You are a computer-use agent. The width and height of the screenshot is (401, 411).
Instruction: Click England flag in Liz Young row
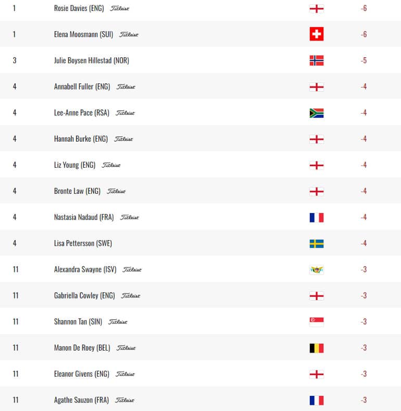tap(316, 165)
